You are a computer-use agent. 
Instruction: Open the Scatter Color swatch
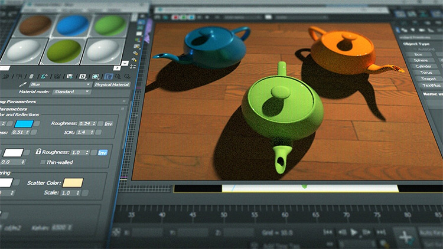73,183
